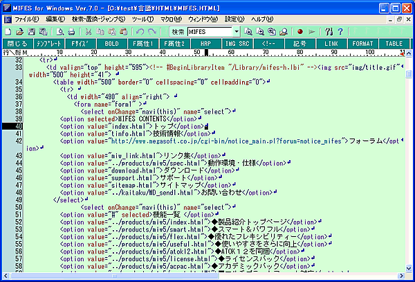Screen dimensions: 415x282
Task: Click into the MIFES search input field
Action: point(209,32)
